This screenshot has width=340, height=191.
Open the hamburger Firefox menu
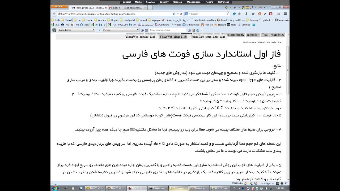click(286, 14)
